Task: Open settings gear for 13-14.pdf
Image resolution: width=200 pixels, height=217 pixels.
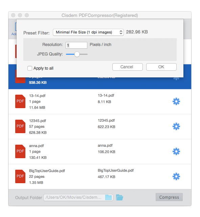Action: (x=176, y=101)
